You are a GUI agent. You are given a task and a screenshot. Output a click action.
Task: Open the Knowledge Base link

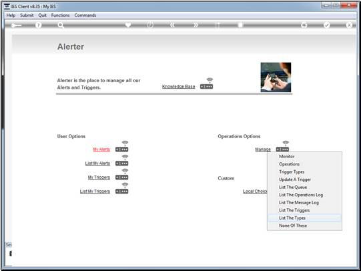[178, 87]
